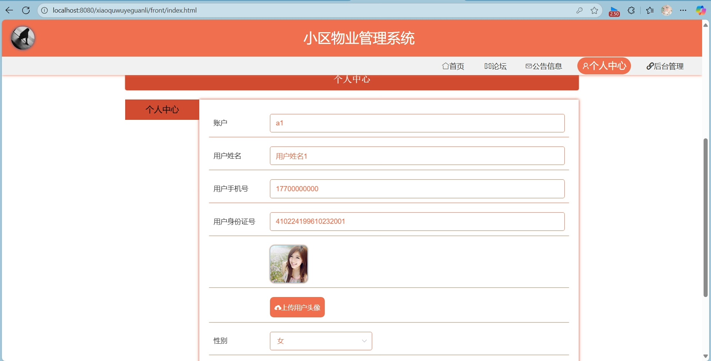Click the 用户姓名 field label
The image size is (711, 361).
pyautogui.click(x=227, y=156)
